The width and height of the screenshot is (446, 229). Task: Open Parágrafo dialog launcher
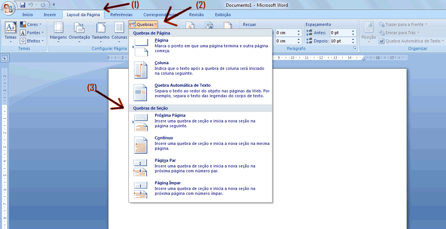pyautogui.click(x=355, y=48)
